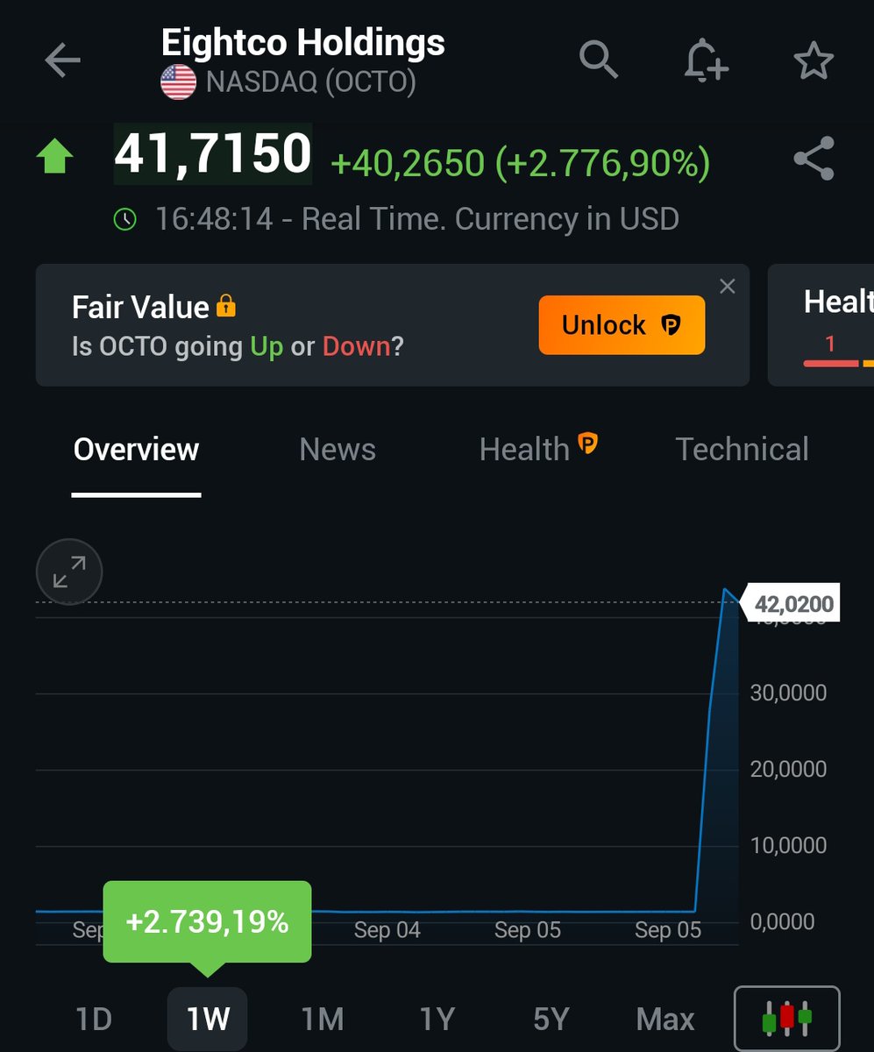
Task: Click the 42,0200 price label on chart
Action: [792, 604]
